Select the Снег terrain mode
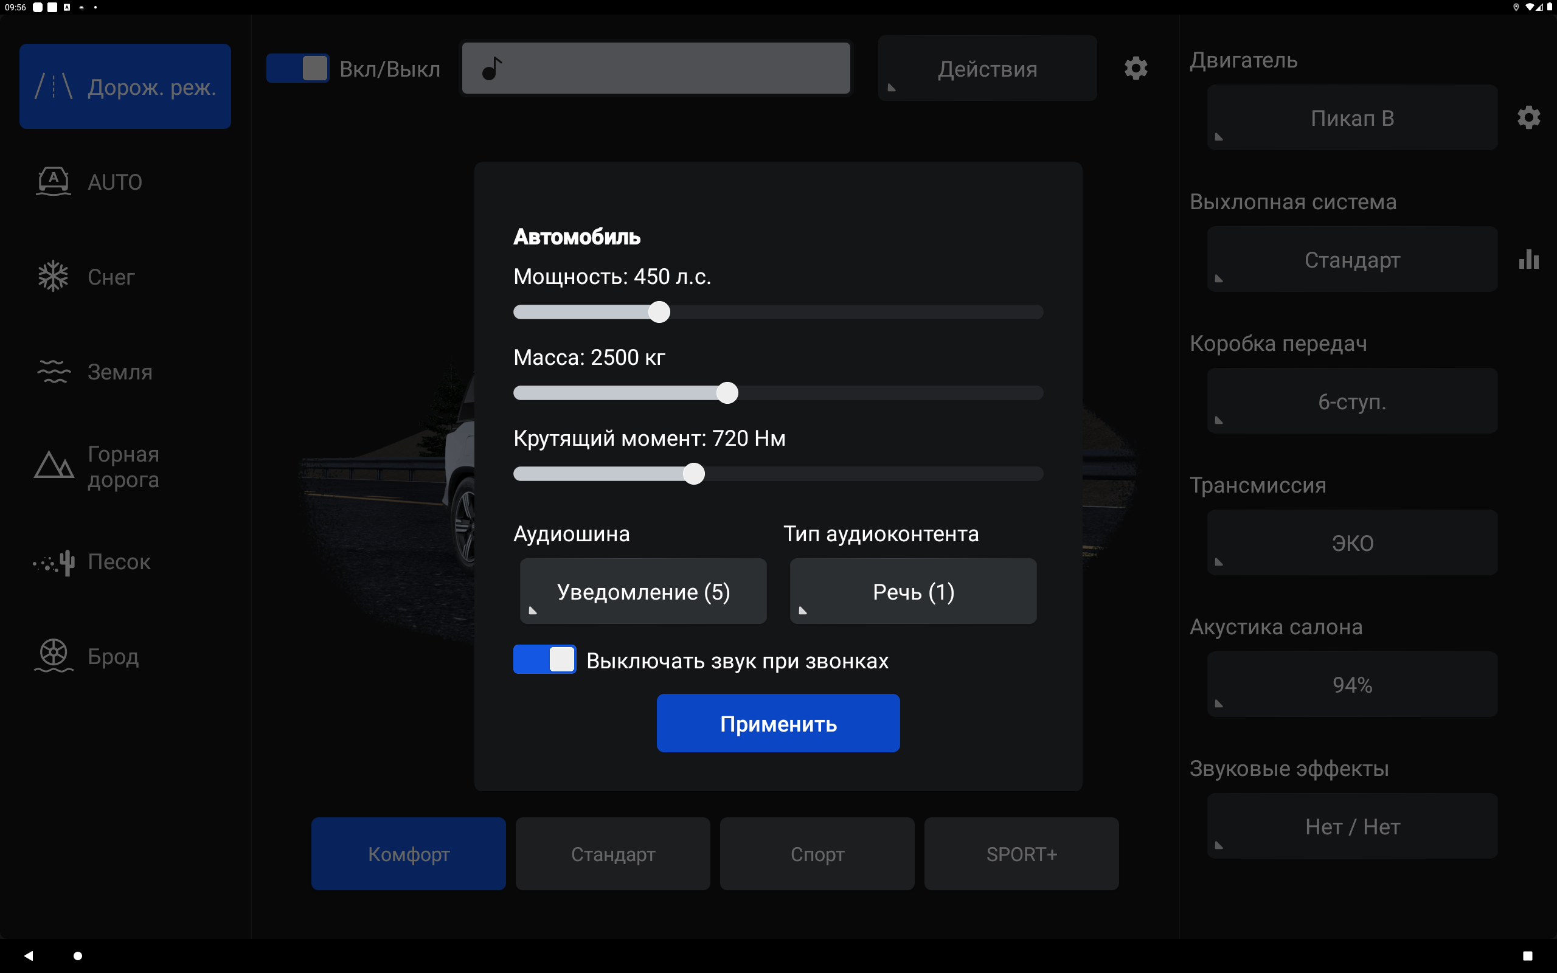This screenshot has width=1557, height=973. pyautogui.click(x=125, y=276)
